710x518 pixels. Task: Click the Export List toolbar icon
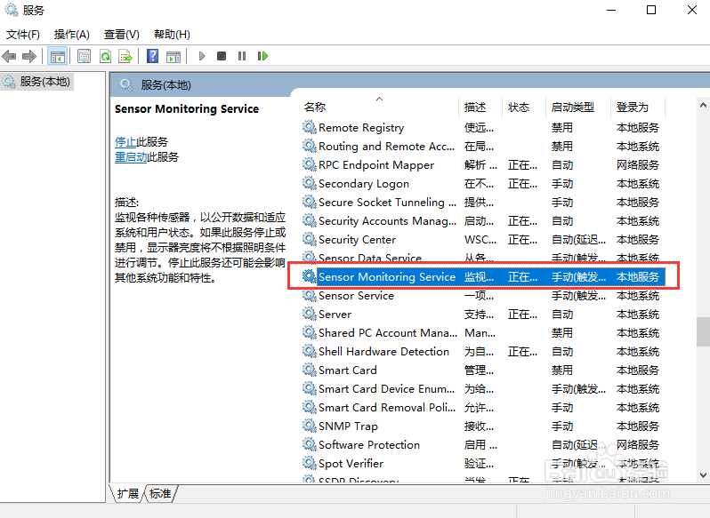pos(125,56)
